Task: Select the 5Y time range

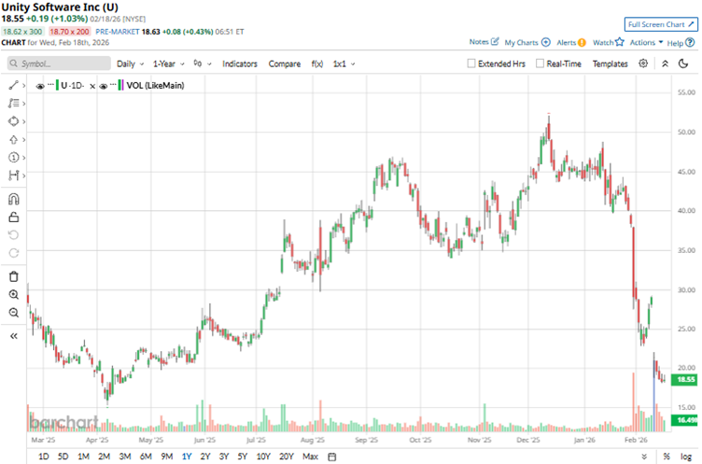Action: click(242, 457)
